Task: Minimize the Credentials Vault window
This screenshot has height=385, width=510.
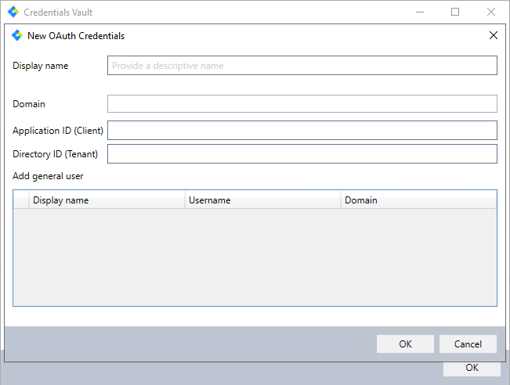Action: pos(420,13)
